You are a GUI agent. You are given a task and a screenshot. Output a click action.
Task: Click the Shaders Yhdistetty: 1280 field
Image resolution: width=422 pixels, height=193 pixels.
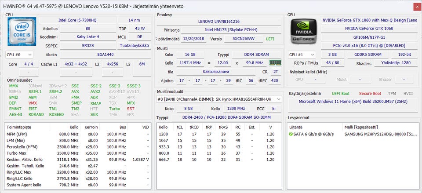tap(396, 63)
